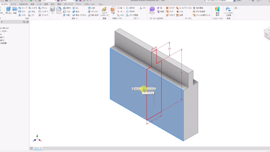Click the ViewCube in the corner
Screen dimensions: 270x152
(x=267, y=34)
